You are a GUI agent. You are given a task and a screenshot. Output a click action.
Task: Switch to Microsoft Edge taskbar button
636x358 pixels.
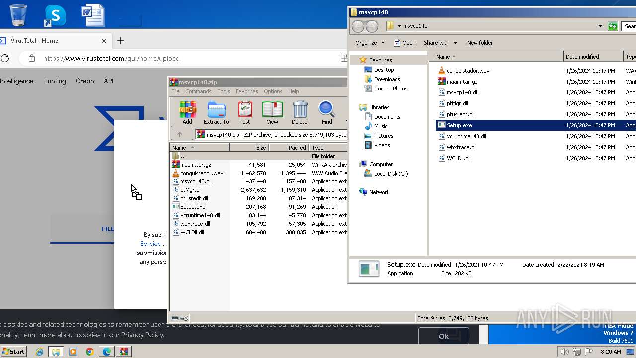tap(107, 352)
